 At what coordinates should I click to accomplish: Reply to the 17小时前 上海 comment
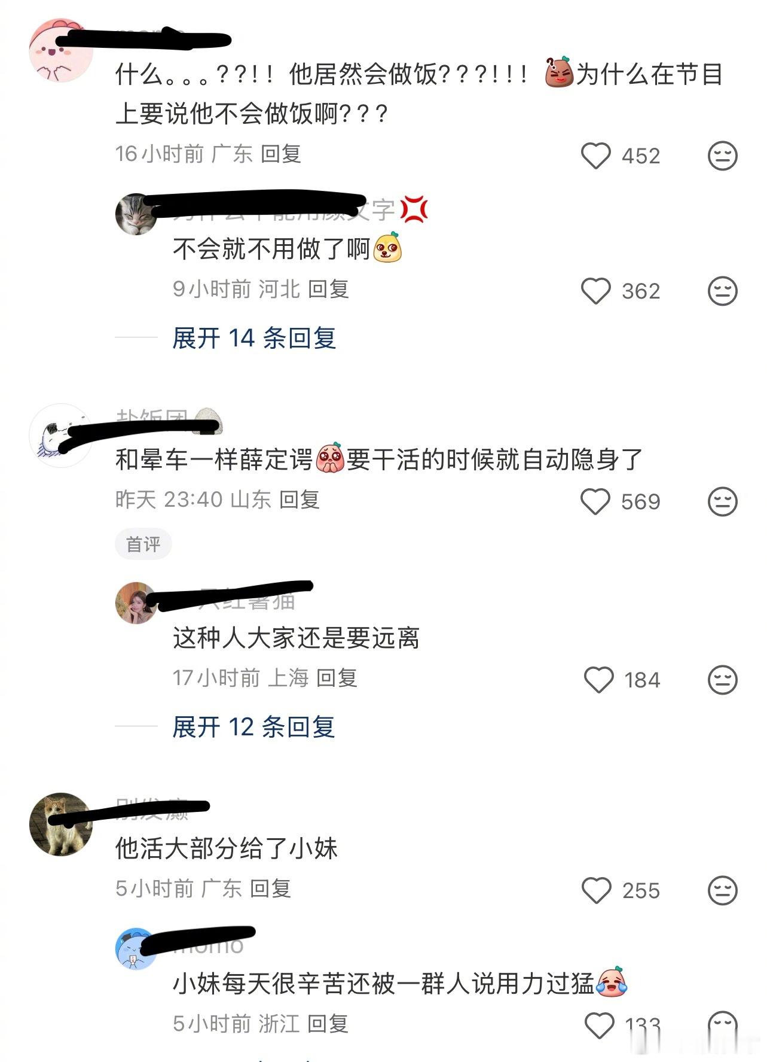pos(337,678)
